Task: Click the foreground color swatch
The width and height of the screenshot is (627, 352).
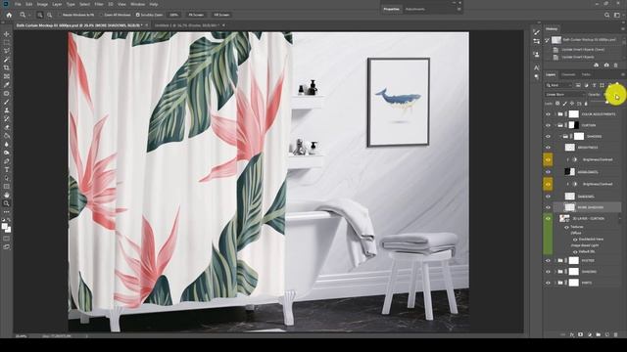Action: 4,227
